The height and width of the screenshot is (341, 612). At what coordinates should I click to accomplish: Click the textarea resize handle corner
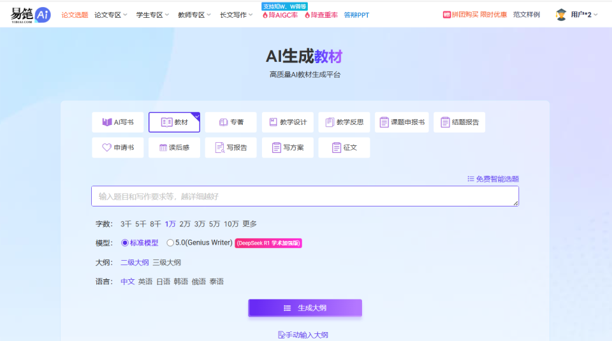pos(516,203)
